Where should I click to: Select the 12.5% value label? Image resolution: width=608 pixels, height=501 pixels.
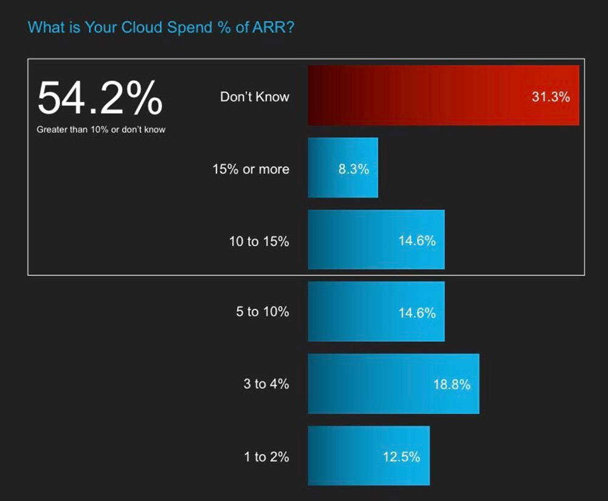click(x=401, y=457)
